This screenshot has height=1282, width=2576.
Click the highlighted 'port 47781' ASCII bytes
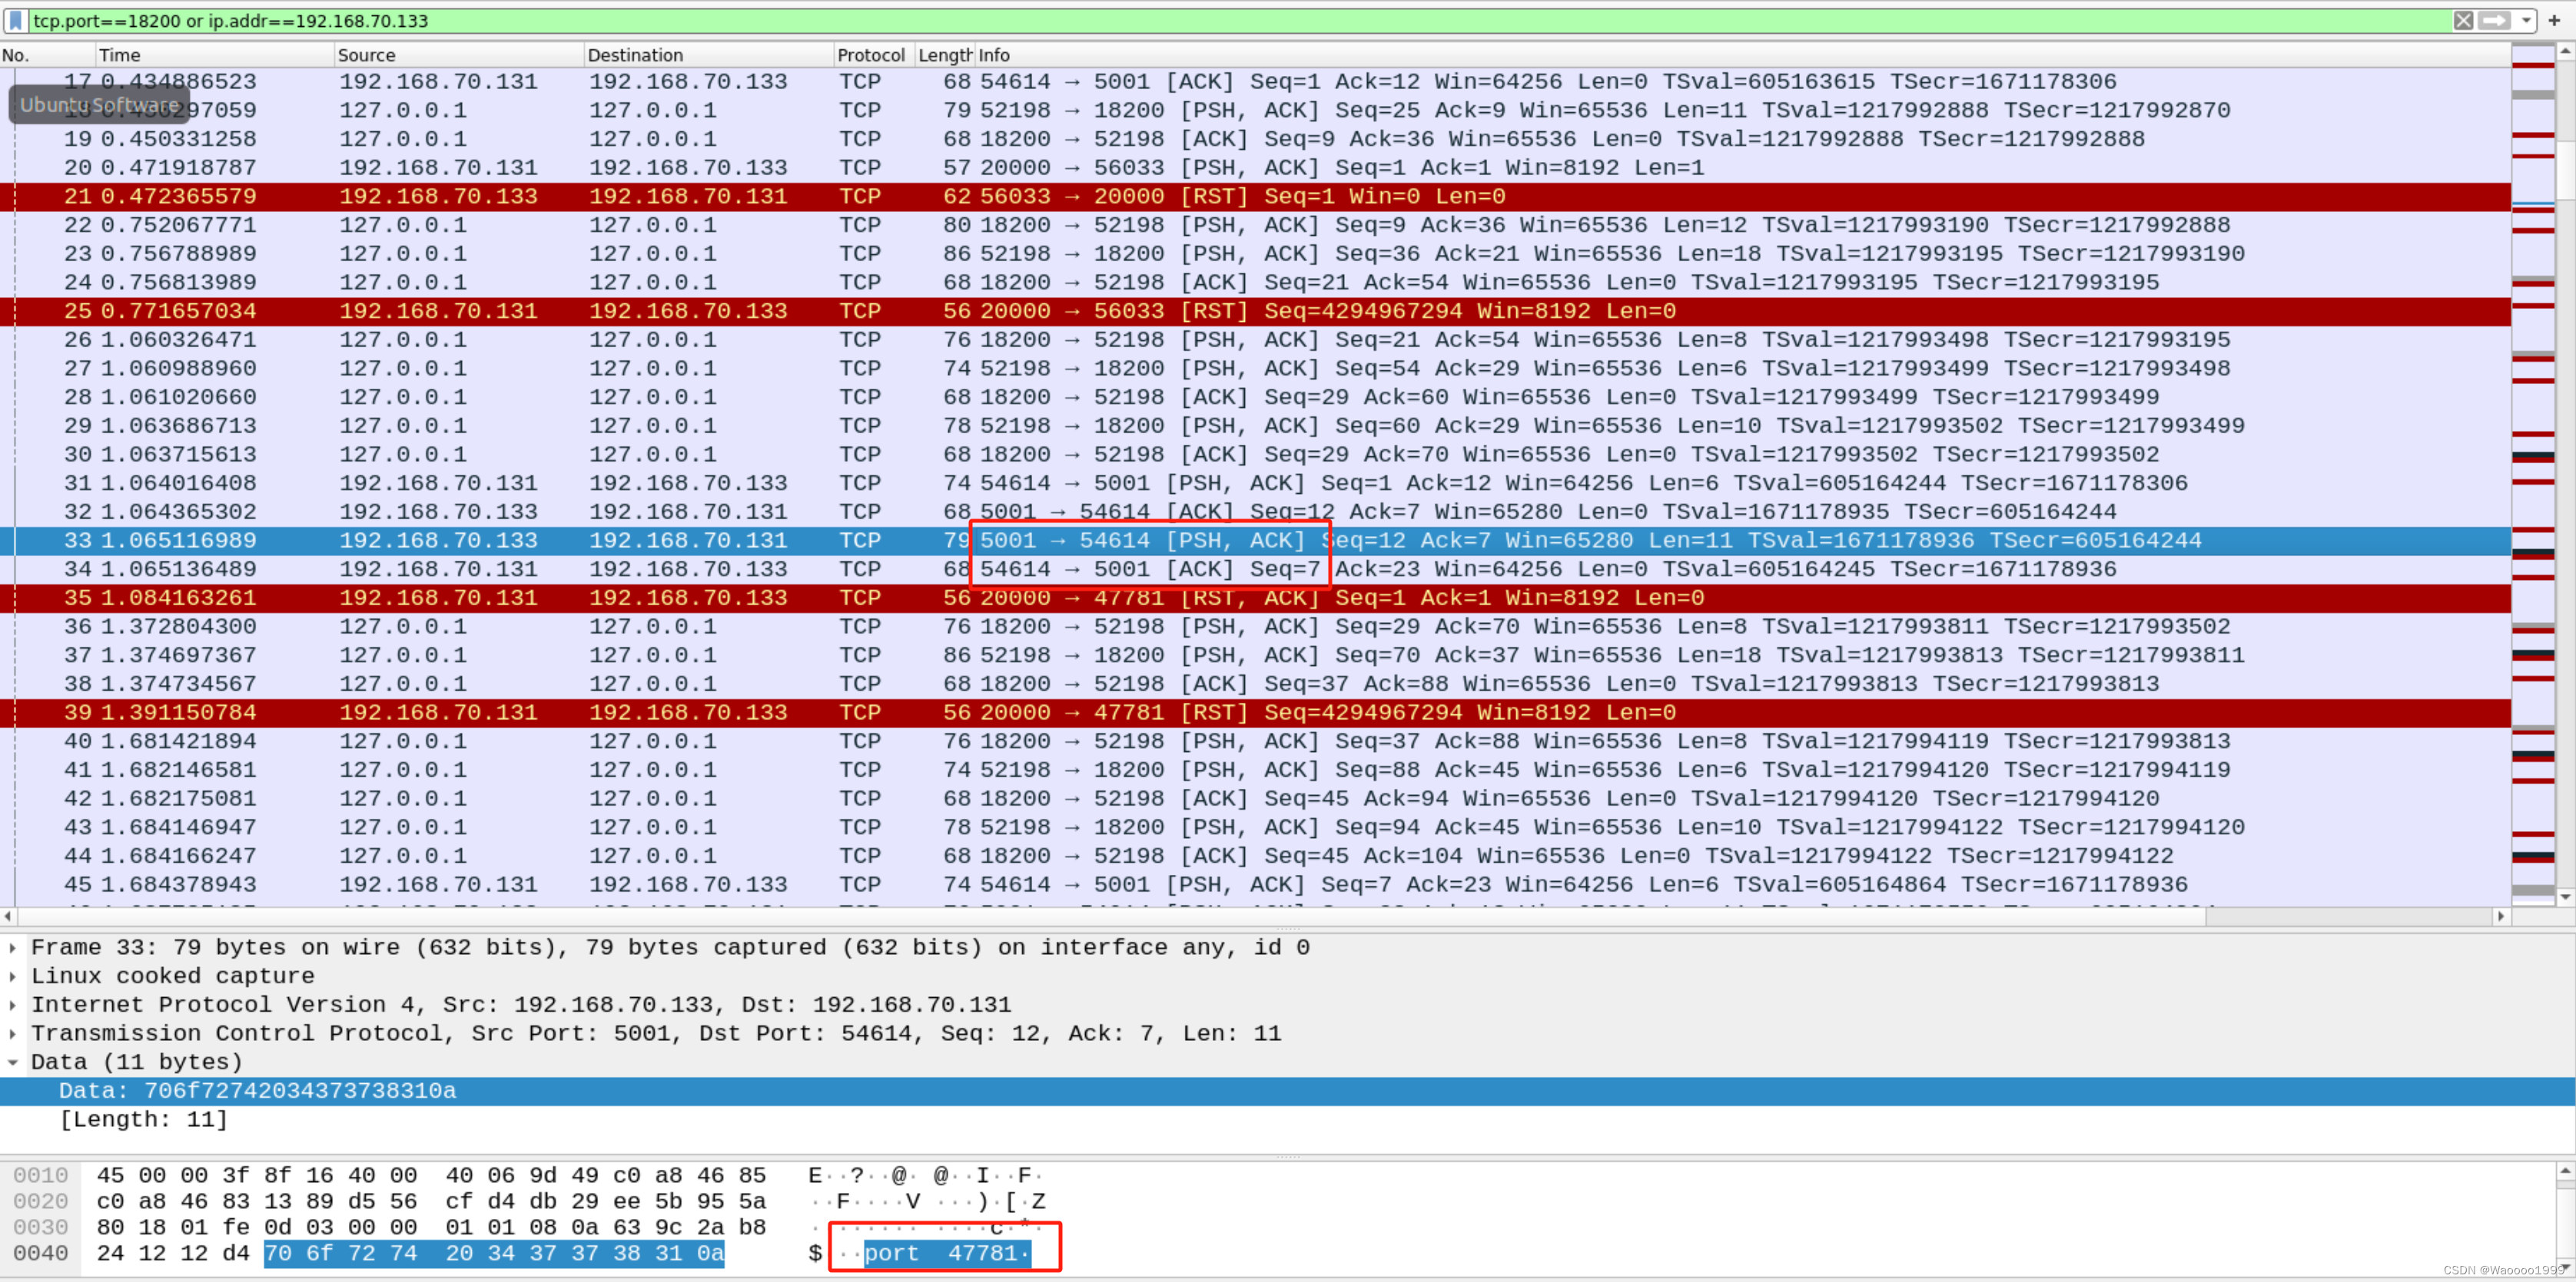pyautogui.click(x=947, y=1253)
